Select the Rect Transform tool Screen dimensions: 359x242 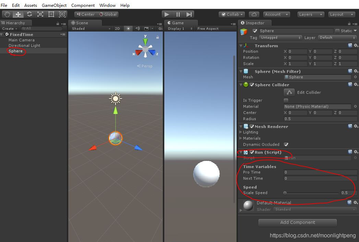click(51, 14)
